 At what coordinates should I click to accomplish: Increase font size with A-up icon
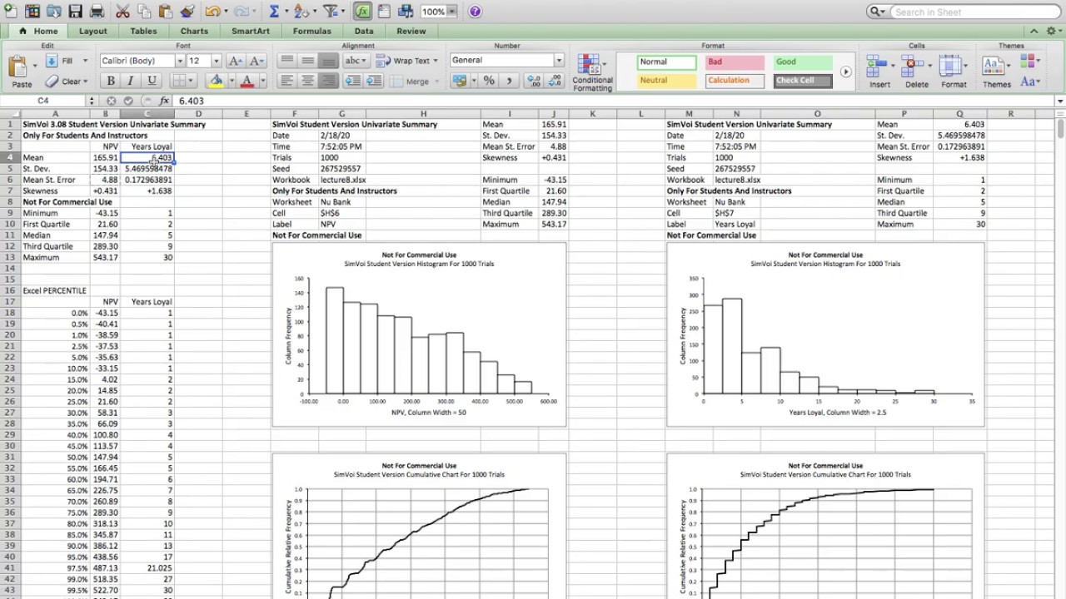tap(236, 61)
